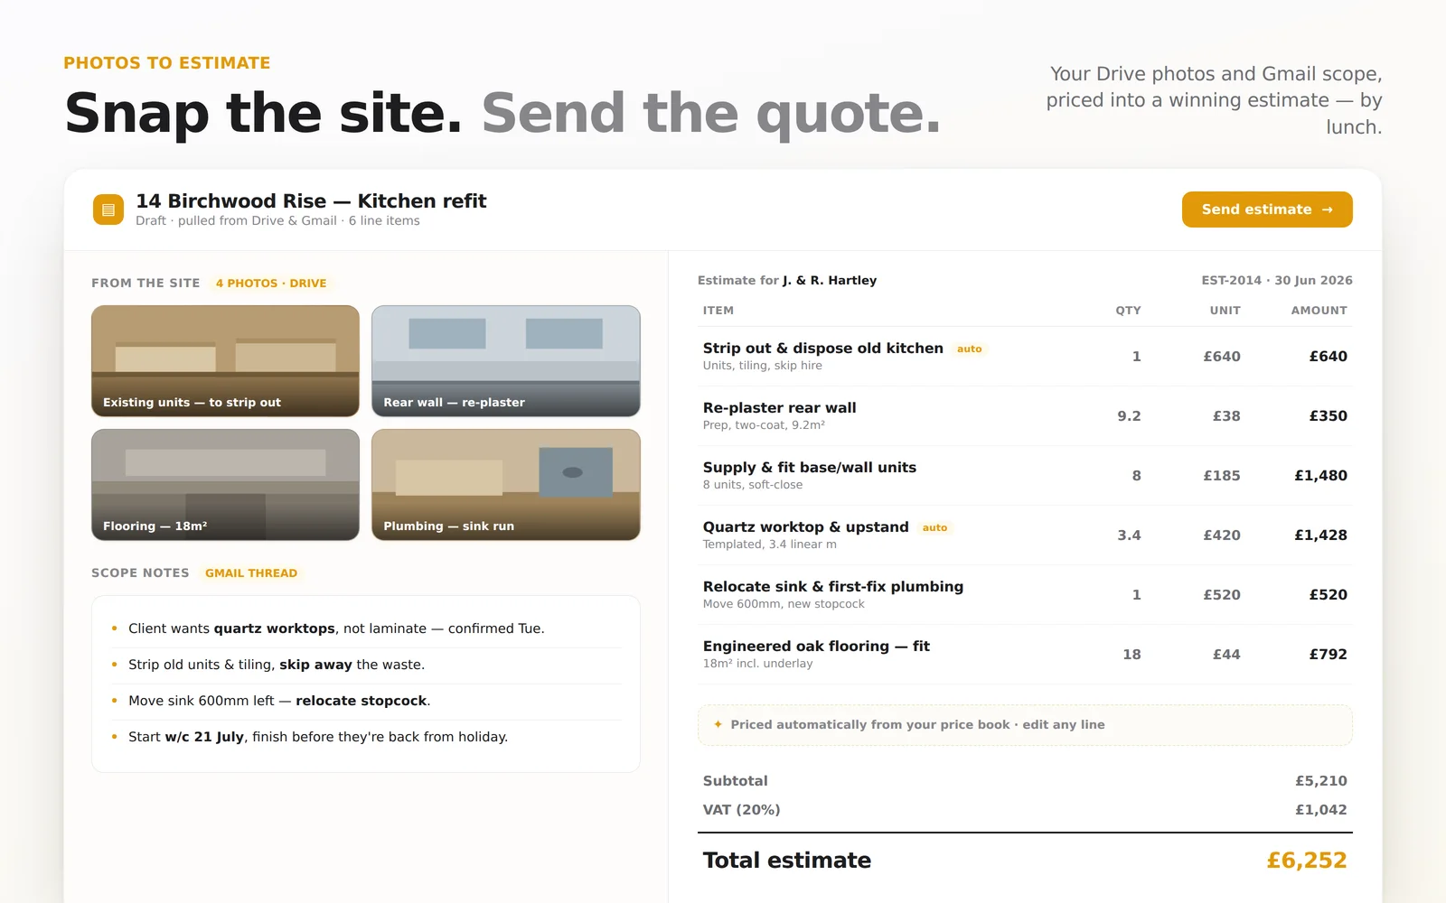
Task: Click the auto tag on Strip out line
Action: click(970, 349)
